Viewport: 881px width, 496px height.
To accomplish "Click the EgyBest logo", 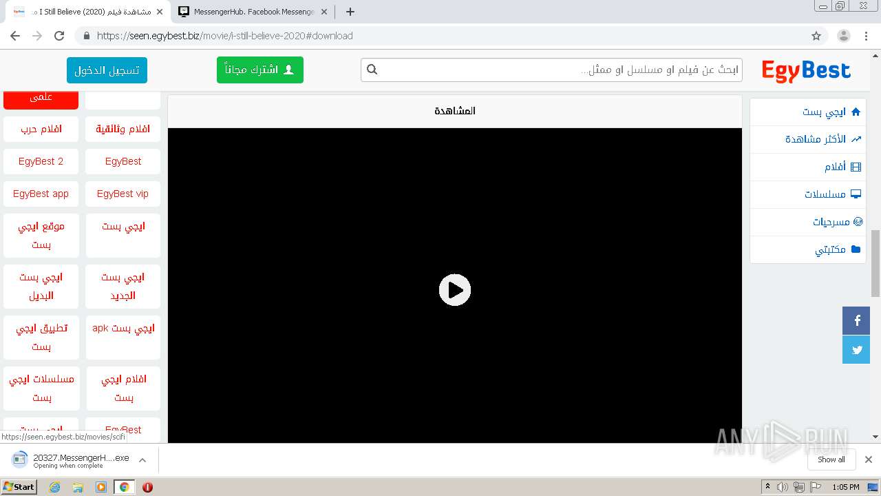I will point(806,70).
